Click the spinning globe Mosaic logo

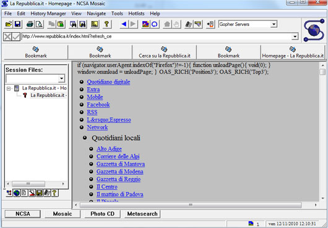point(314,30)
